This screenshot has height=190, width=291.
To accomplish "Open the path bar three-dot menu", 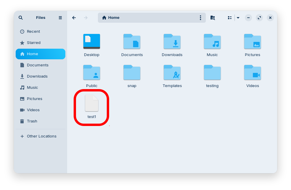I will [x=201, y=18].
